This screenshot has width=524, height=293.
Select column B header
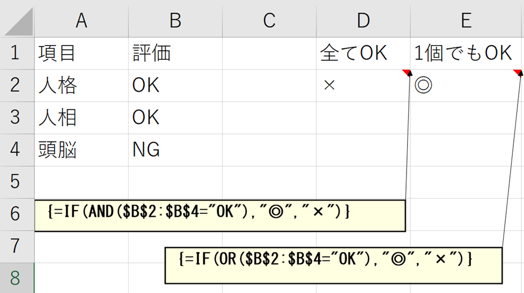click(x=175, y=20)
